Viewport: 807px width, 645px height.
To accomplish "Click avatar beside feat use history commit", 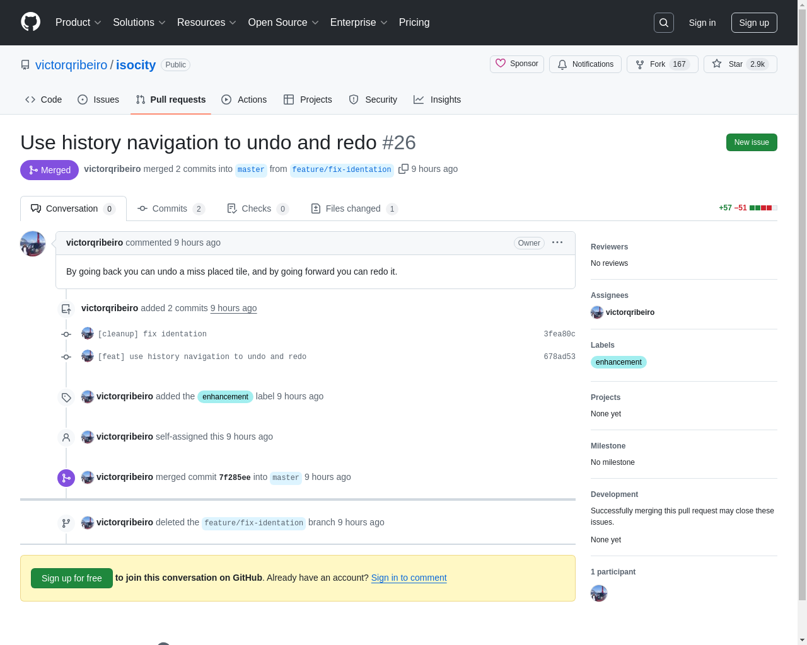I will coord(88,356).
